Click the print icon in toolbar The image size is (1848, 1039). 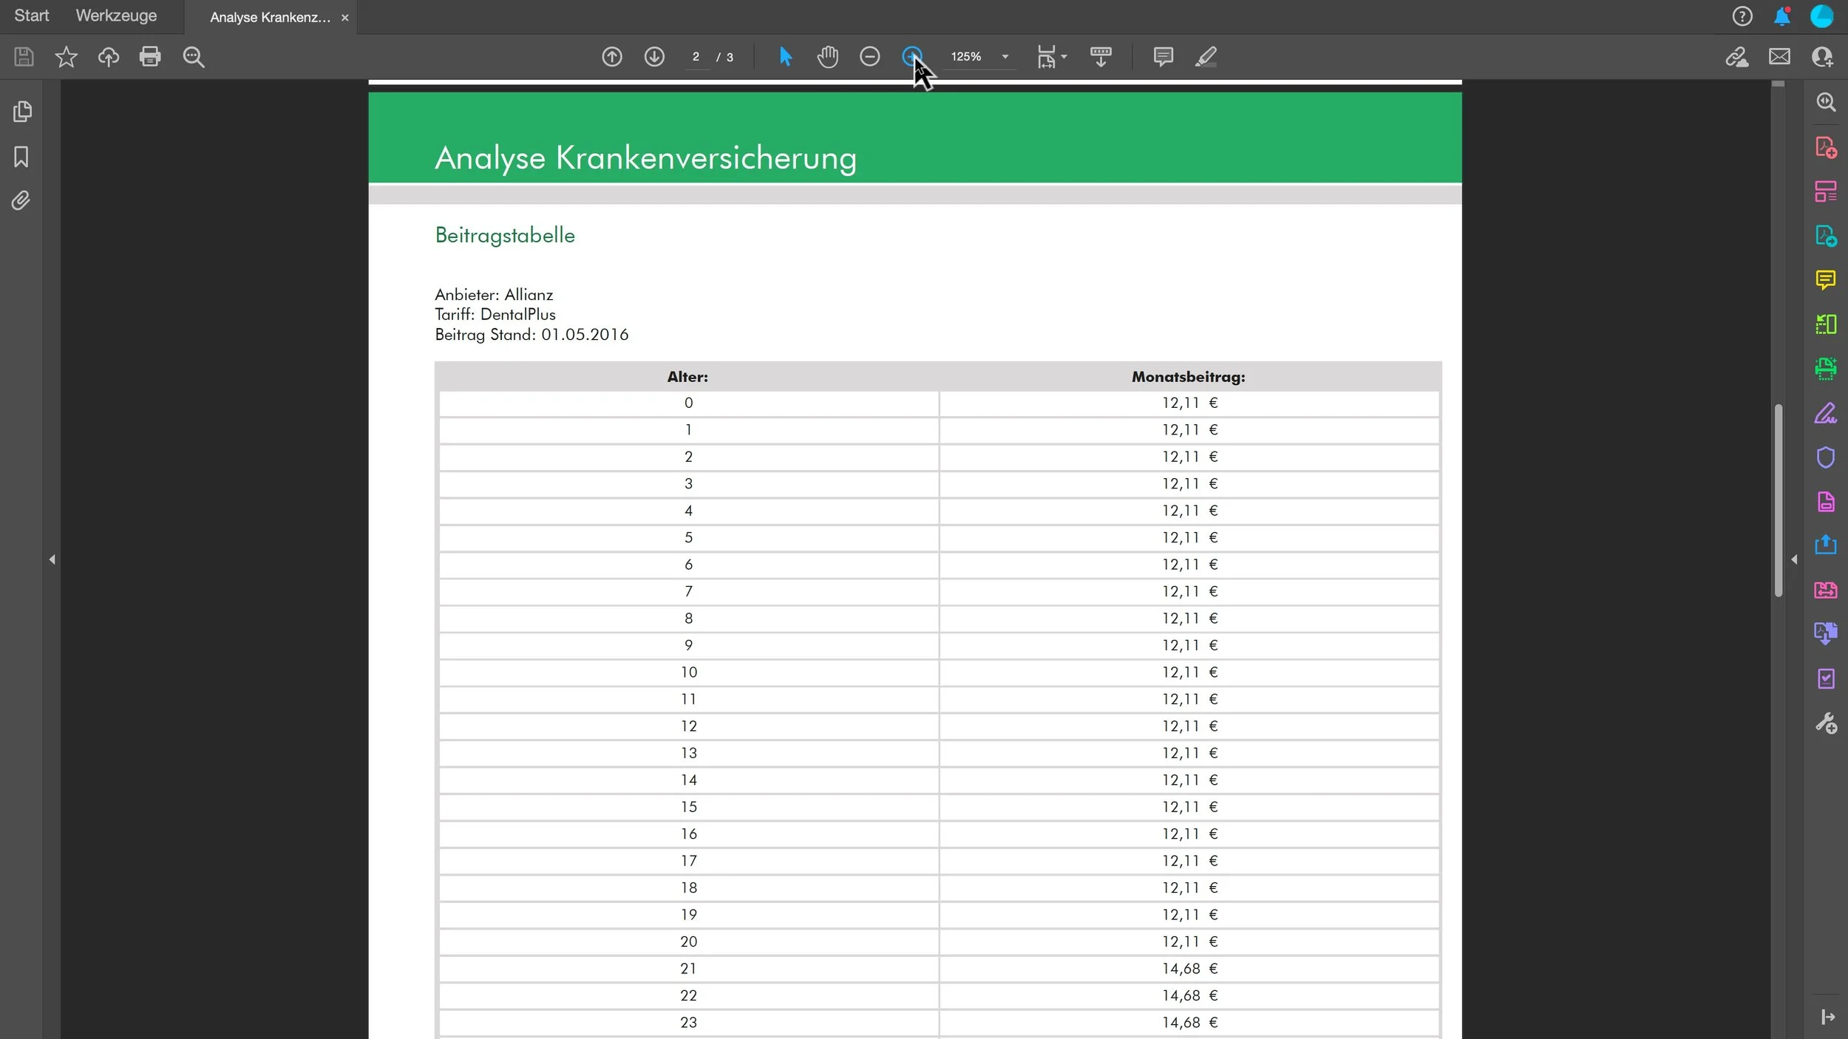(150, 57)
